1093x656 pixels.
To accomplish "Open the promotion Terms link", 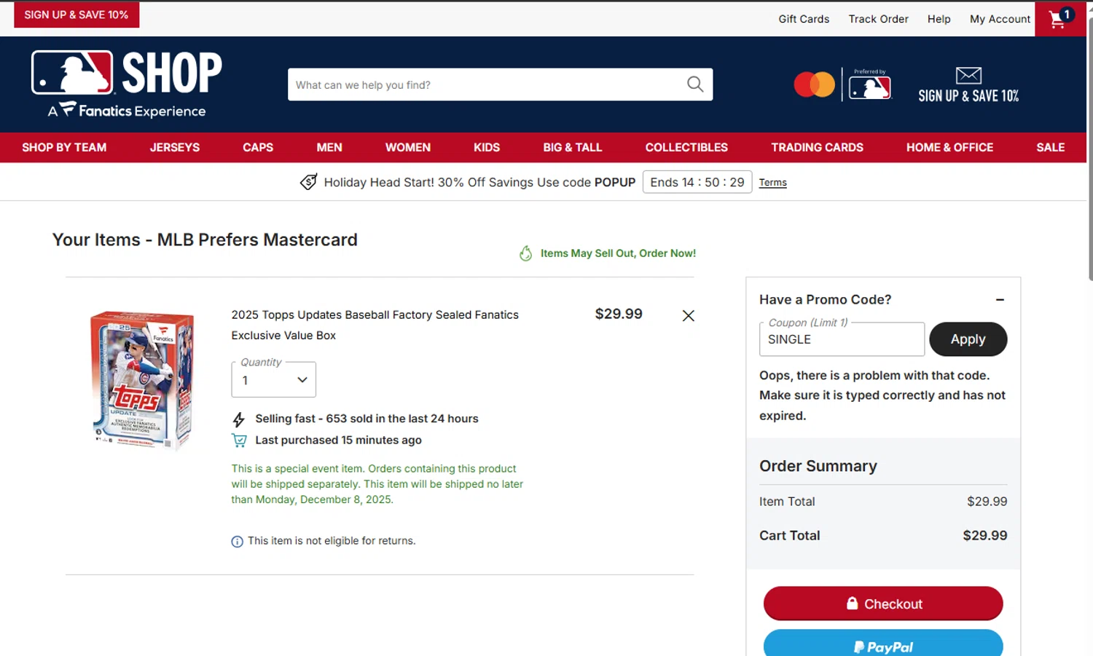I will (772, 183).
